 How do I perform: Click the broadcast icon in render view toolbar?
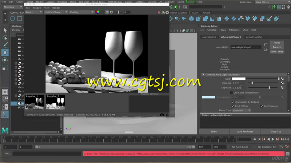(x=163, y=12)
